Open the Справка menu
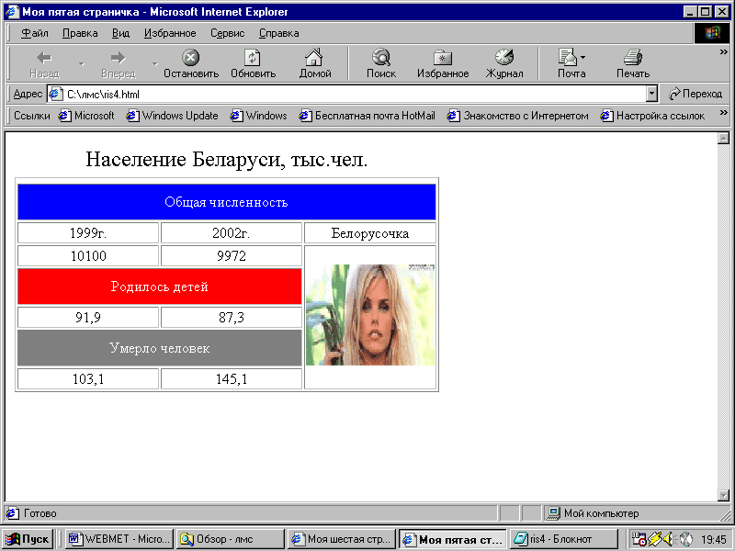This screenshot has height=551, width=735. click(x=279, y=33)
